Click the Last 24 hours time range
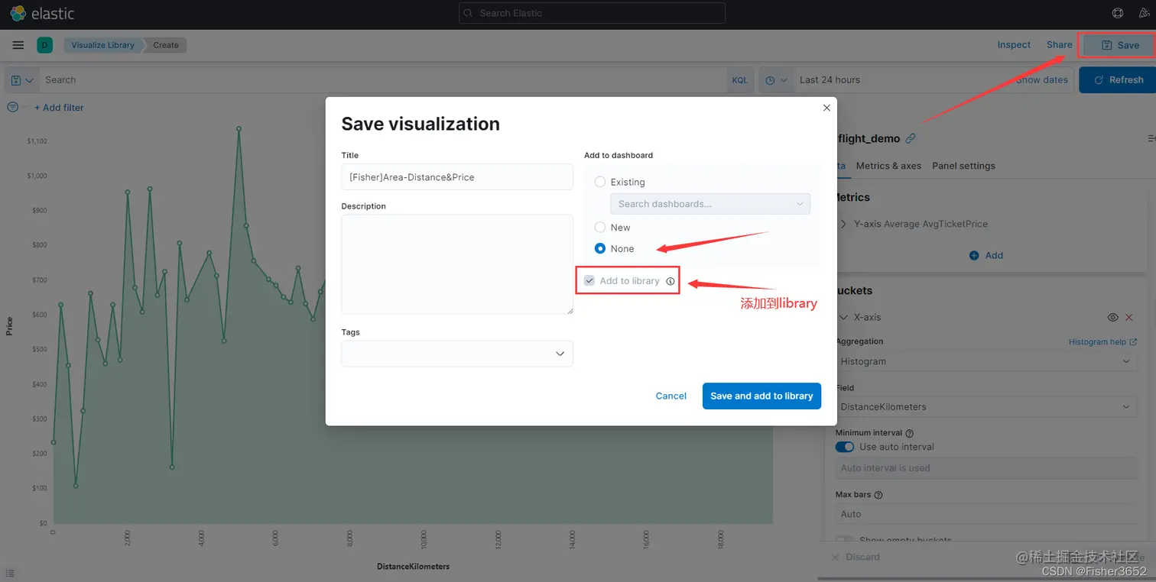This screenshot has height=582, width=1156. pos(830,79)
